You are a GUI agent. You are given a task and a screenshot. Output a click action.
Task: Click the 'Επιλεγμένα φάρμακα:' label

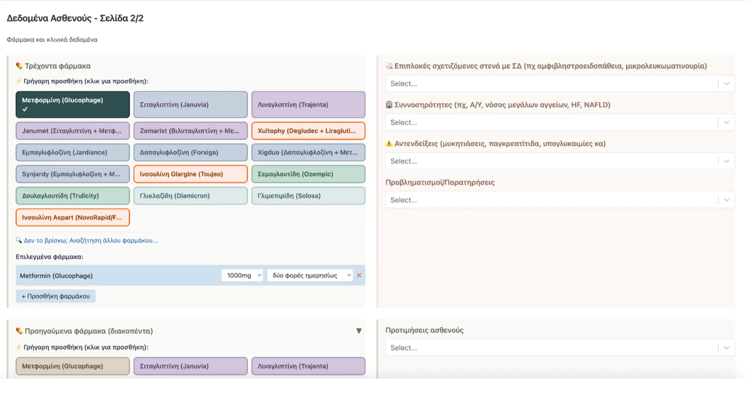tap(49, 257)
